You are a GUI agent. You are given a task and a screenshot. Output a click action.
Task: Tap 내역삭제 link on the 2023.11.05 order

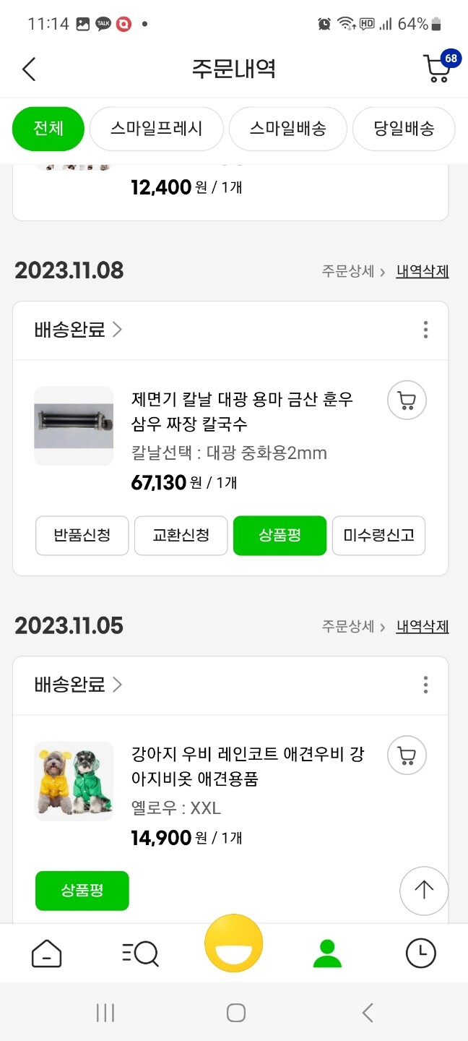[x=422, y=626]
